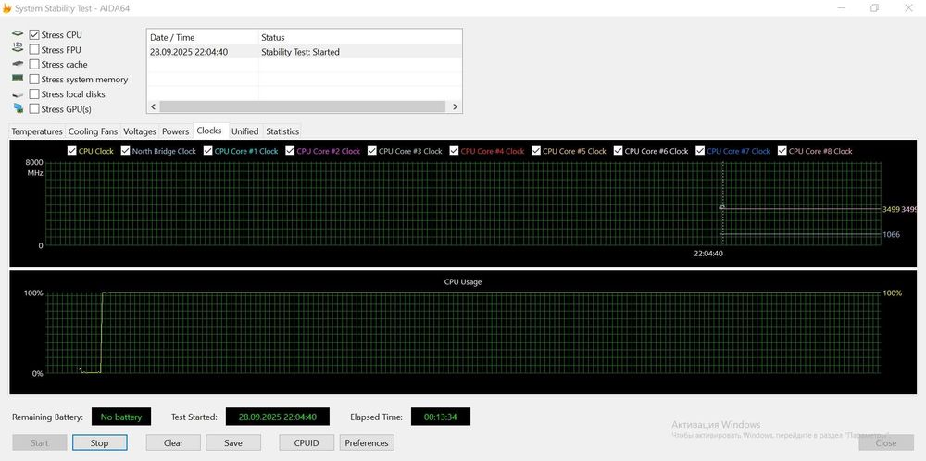Toggle CPU Core #4 Clock checkbox
Screen dimensions: 926x461
[454, 151]
